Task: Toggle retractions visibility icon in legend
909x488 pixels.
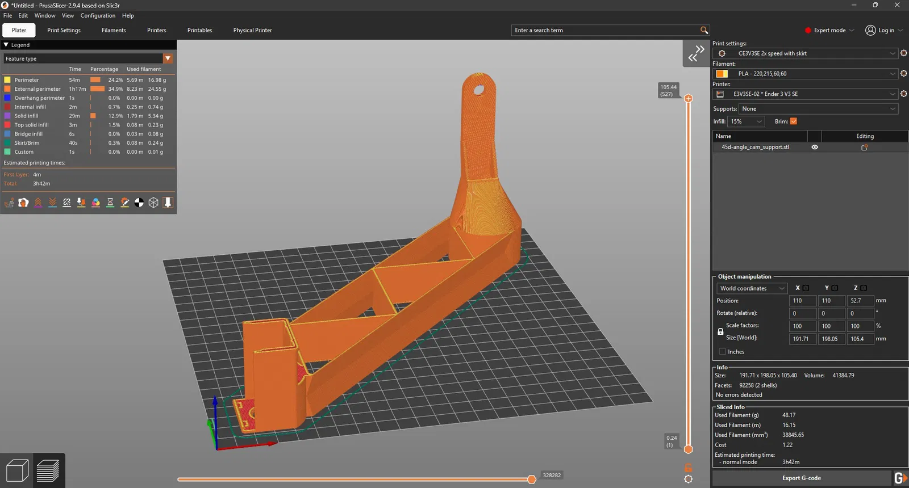Action: [38, 203]
